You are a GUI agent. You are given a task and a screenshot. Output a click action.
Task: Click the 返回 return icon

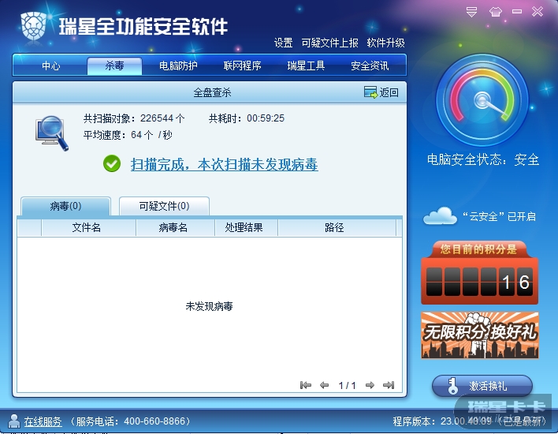(x=370, y=92)
